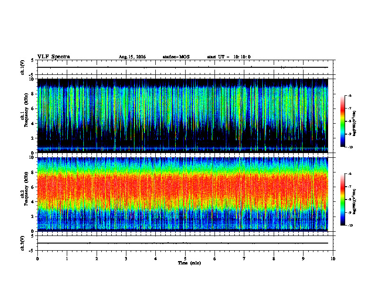Click time axis tick label "9"
This screenshot has width=375, height=290.
[x=303, y=259]
